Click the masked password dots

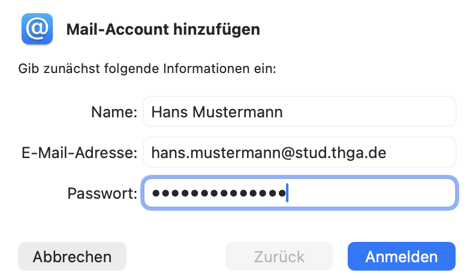click(x=219, y=193)
